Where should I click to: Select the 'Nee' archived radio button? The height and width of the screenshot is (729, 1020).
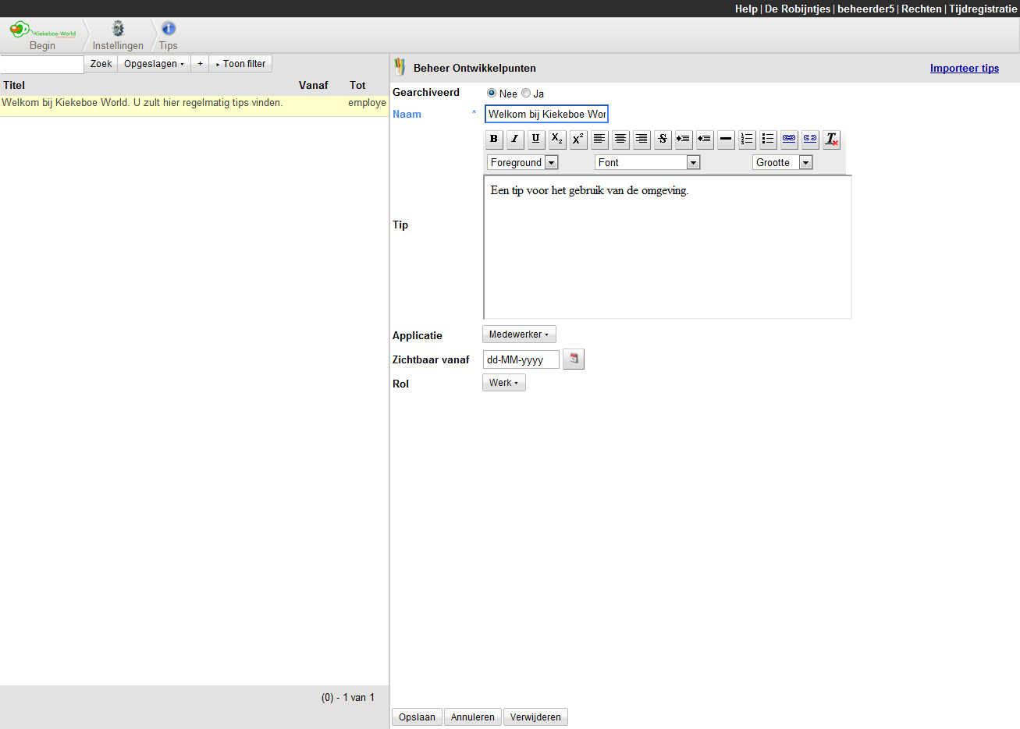click(492, 93)
